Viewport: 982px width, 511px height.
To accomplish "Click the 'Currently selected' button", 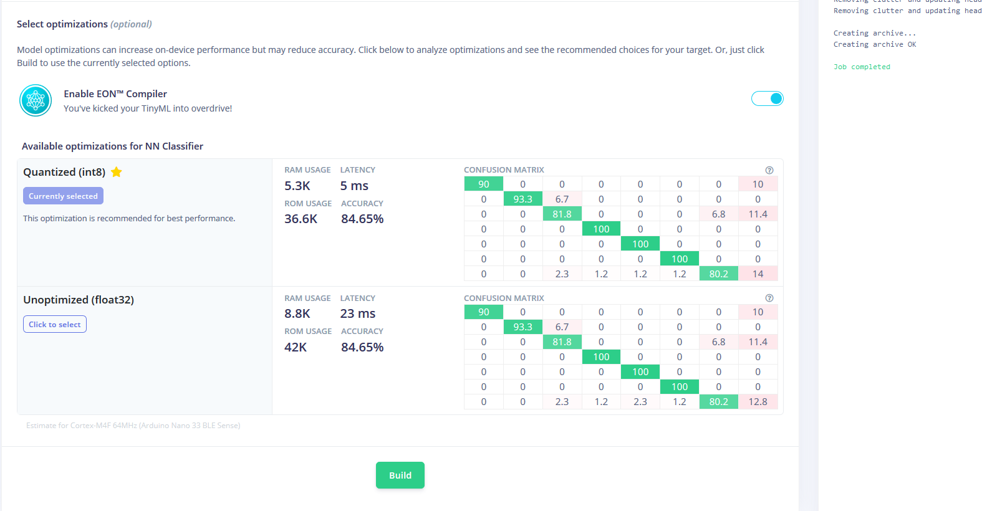I will coord(63,196).
